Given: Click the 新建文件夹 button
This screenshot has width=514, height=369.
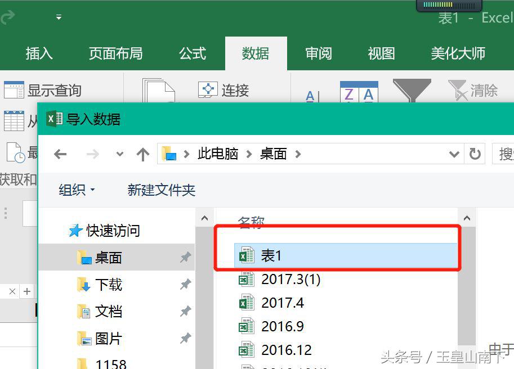Looking at the screenshot, I should coord(161,190).
